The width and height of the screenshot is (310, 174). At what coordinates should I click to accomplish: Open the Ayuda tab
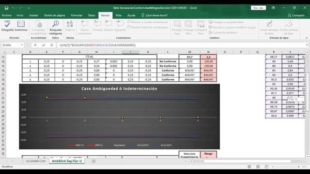[x=131, y=15]
